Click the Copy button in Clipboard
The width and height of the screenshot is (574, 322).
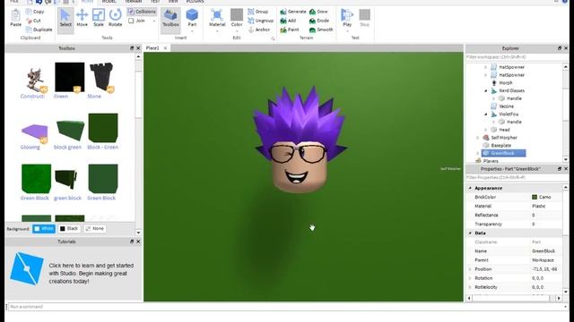(35, 12)
